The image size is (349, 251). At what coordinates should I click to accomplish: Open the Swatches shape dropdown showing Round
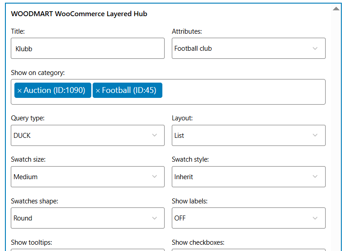[88, 218]
